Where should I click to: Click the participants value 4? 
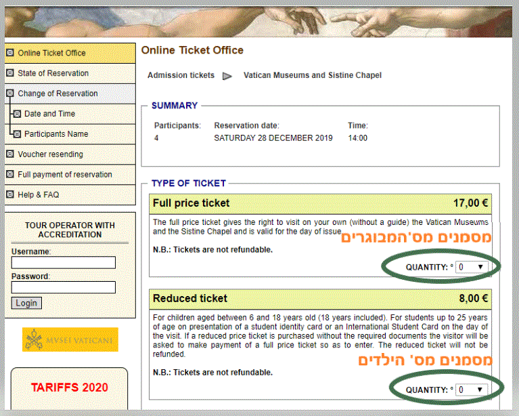[x=156, y=138]
